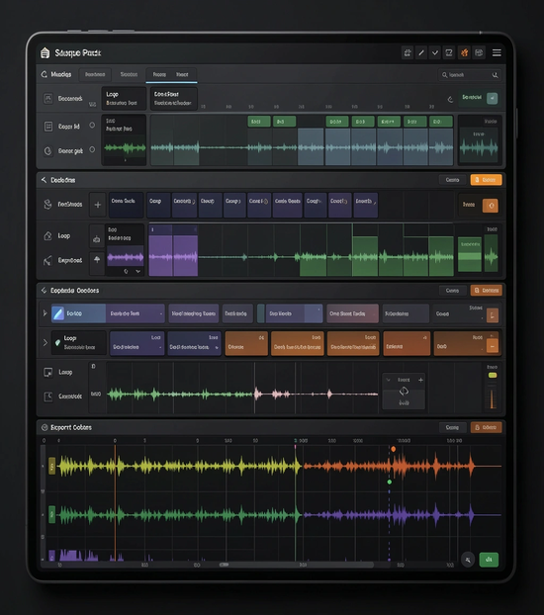
Task: Toggle the purple track label at bottom left
Action: click(x=51, y=556)
